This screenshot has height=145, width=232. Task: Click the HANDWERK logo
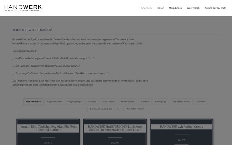(x=23, y=8)
